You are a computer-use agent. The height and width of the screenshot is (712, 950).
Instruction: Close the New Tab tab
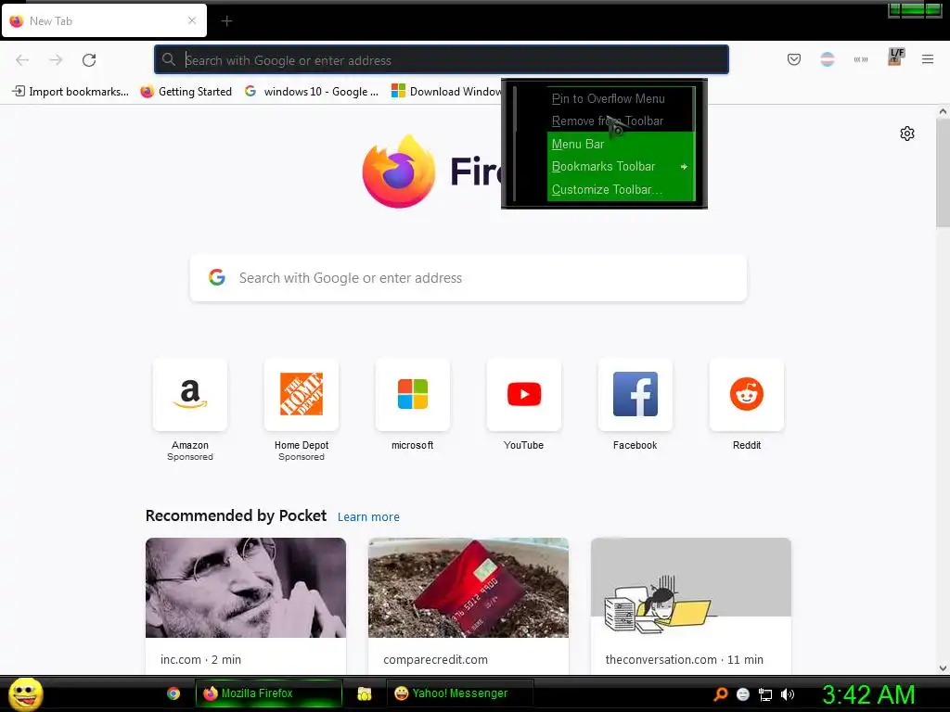click(191, 20)
